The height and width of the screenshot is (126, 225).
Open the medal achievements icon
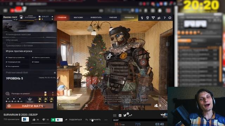[x=148, y=18]
